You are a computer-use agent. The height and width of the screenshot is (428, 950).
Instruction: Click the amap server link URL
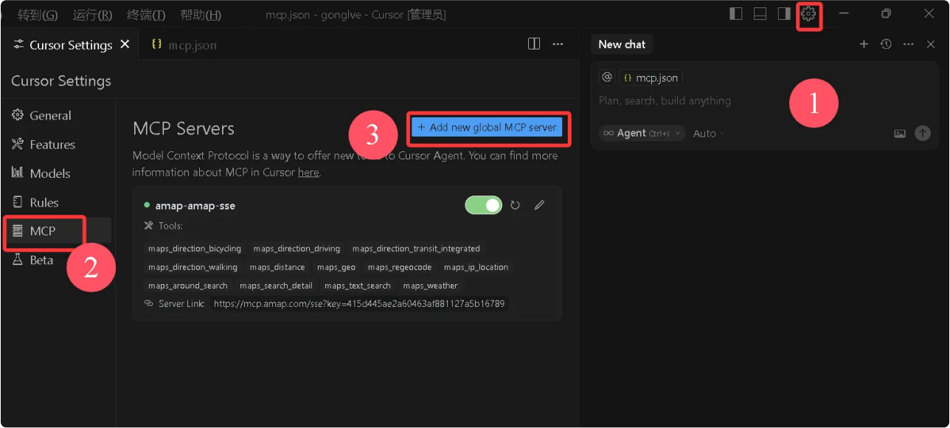tap(359, 304)
